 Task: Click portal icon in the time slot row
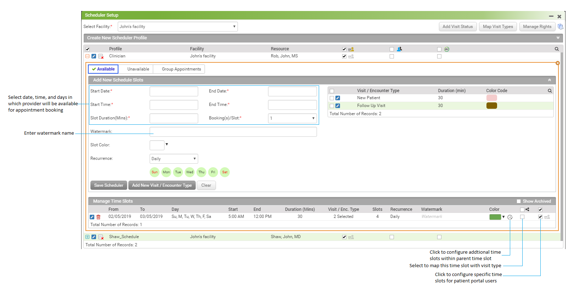[x=547, y=217]
